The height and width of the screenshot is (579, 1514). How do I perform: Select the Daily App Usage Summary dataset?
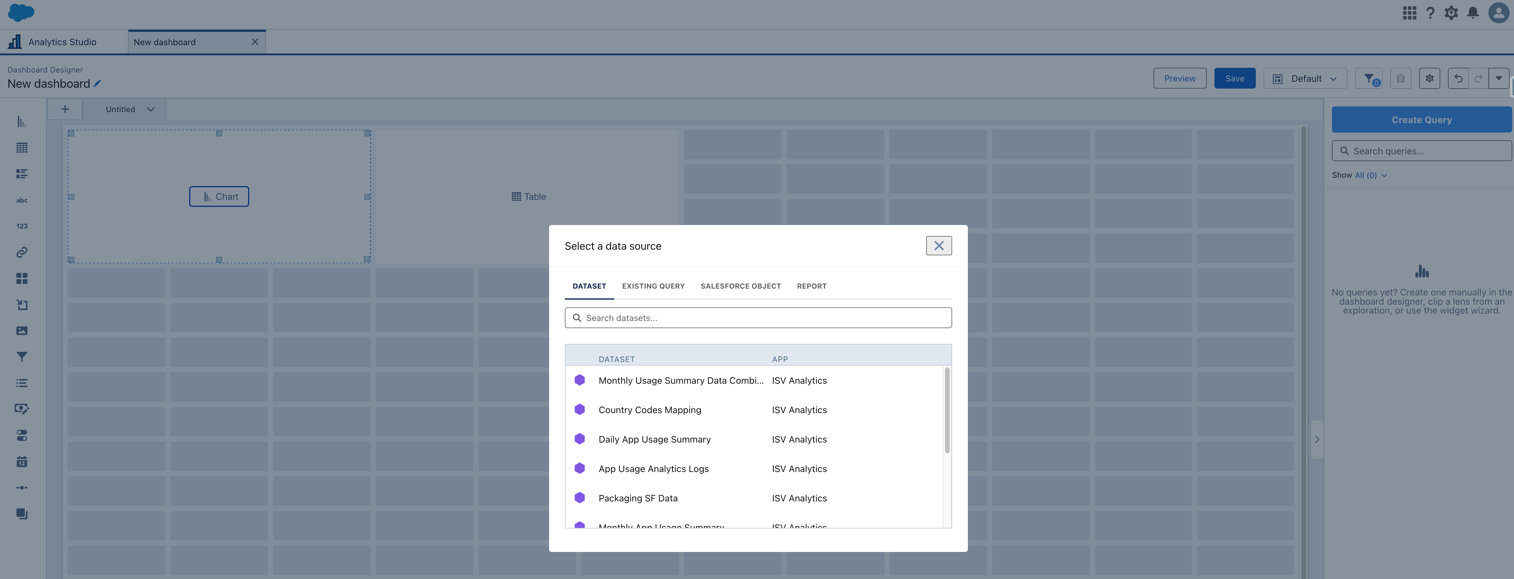753,439
